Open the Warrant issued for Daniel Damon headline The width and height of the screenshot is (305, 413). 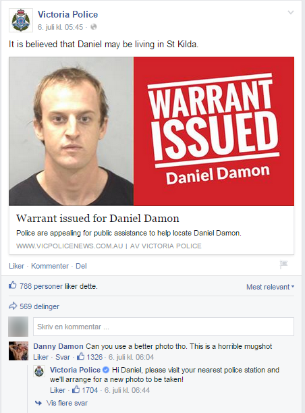click(97, 219)
